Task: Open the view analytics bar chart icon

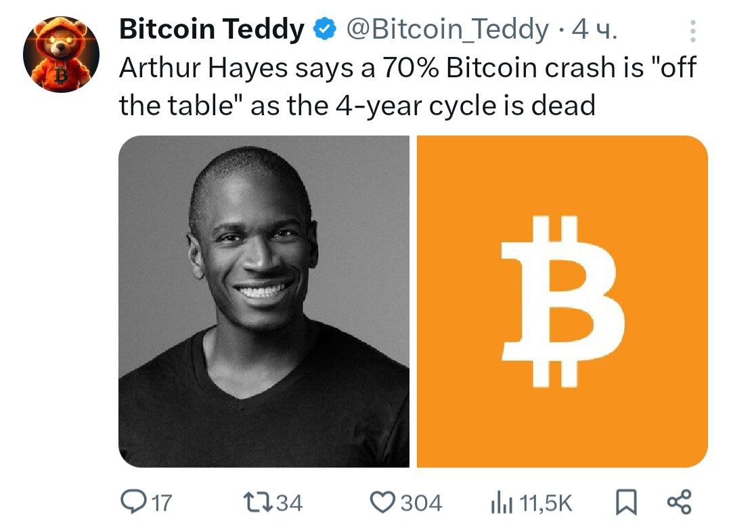Action: point(500,503)
